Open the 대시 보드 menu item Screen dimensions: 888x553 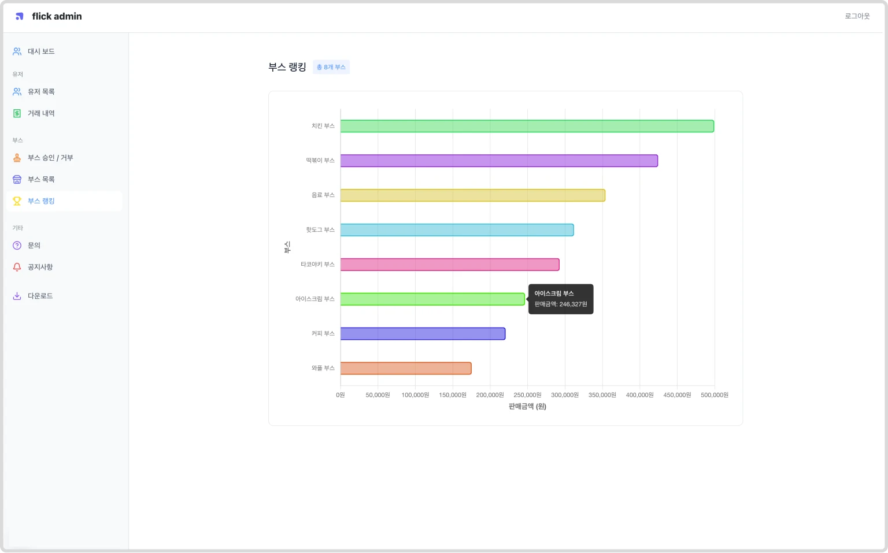(x=64, y=51)
